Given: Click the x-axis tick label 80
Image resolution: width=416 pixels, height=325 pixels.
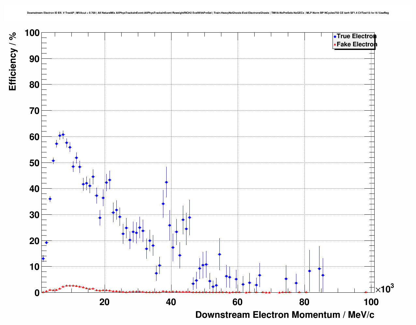Looking at the screenshot, I should coord(304,302).
